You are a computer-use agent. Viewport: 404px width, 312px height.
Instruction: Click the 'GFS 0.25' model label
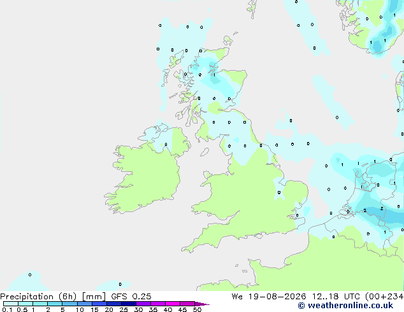(131, 297)
